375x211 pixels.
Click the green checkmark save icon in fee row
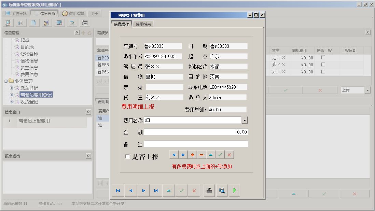point(220,155)
